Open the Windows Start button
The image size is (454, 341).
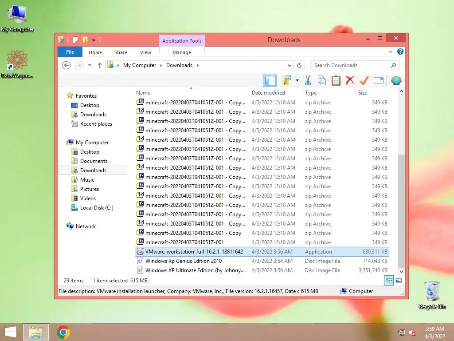click(11, 332)
